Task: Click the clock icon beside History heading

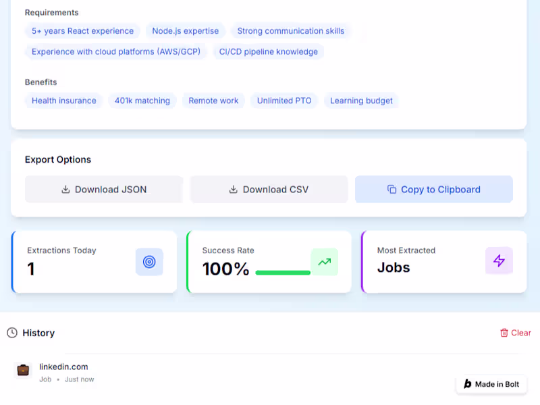Action: (13, 333)
